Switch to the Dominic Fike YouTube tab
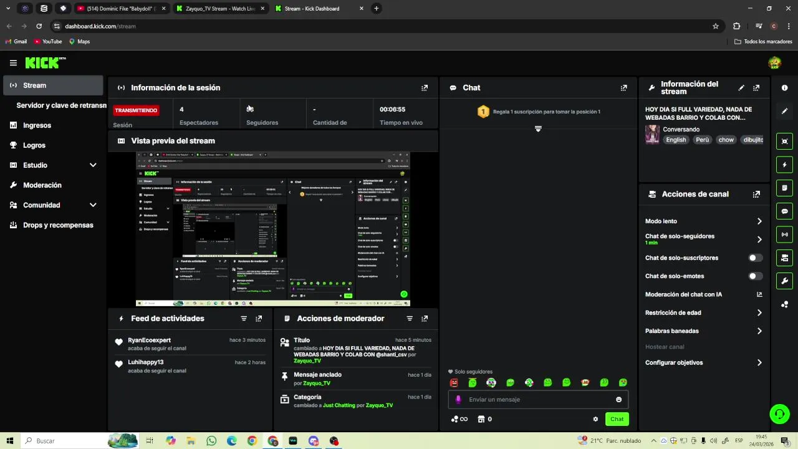This screenshot has height=449, width=798. (122, 9)
